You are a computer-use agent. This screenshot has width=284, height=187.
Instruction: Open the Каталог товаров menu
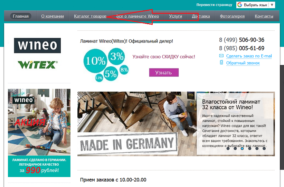click(90, 16)
